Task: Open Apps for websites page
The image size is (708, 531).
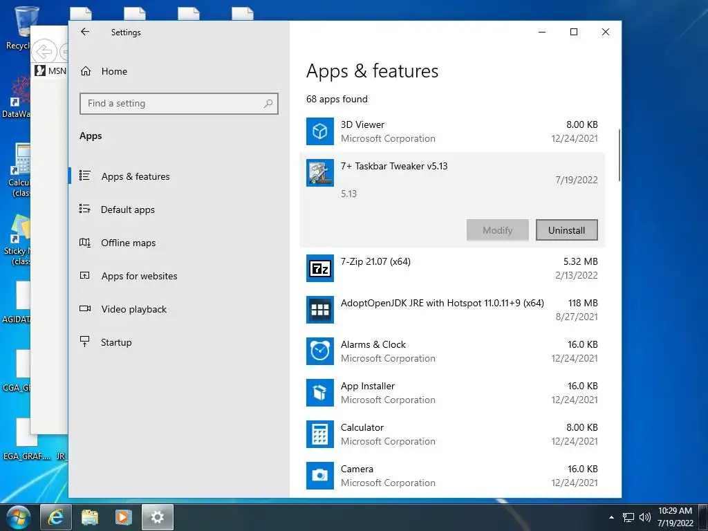Action: pos(139,276)
